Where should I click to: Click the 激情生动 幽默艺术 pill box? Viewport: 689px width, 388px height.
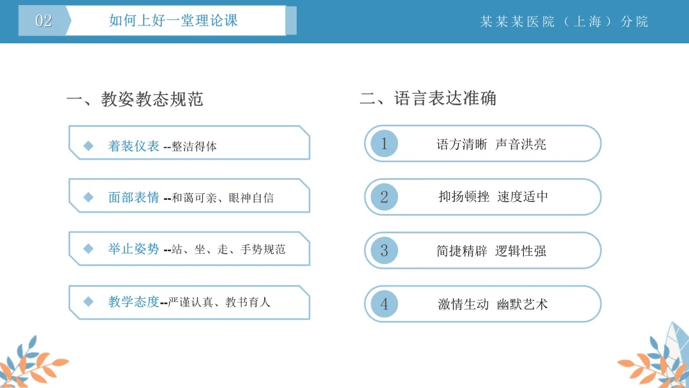(x=482, y=304)
